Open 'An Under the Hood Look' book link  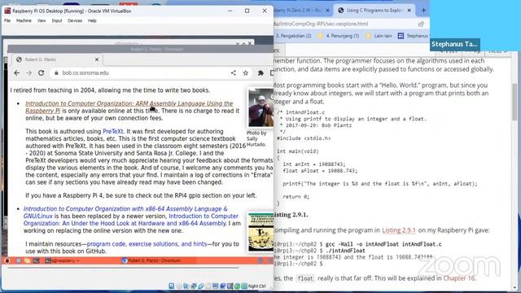(x=130, y=220)
